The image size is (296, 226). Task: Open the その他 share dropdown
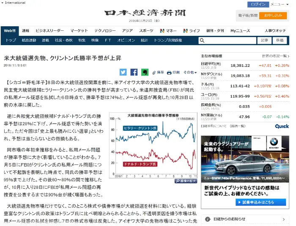189,73
